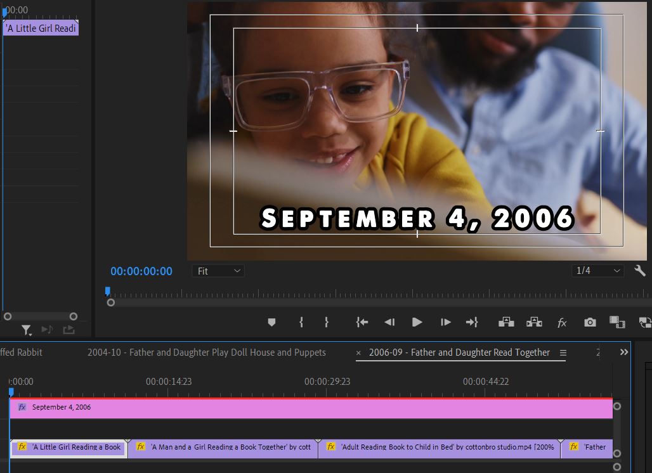This screenshot has height=473, width=652.
Task: Click the 00:00 timecode in the left panel
Action: pyautogui.click(x=16, y=10)
